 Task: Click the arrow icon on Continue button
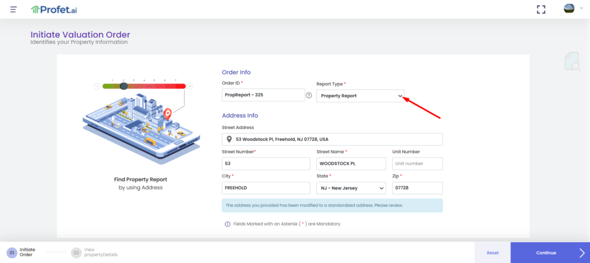point(581,252)
